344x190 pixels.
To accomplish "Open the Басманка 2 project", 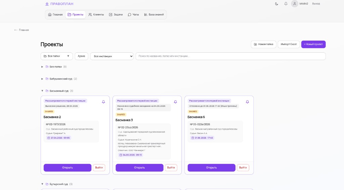I will tap(67, 168).
